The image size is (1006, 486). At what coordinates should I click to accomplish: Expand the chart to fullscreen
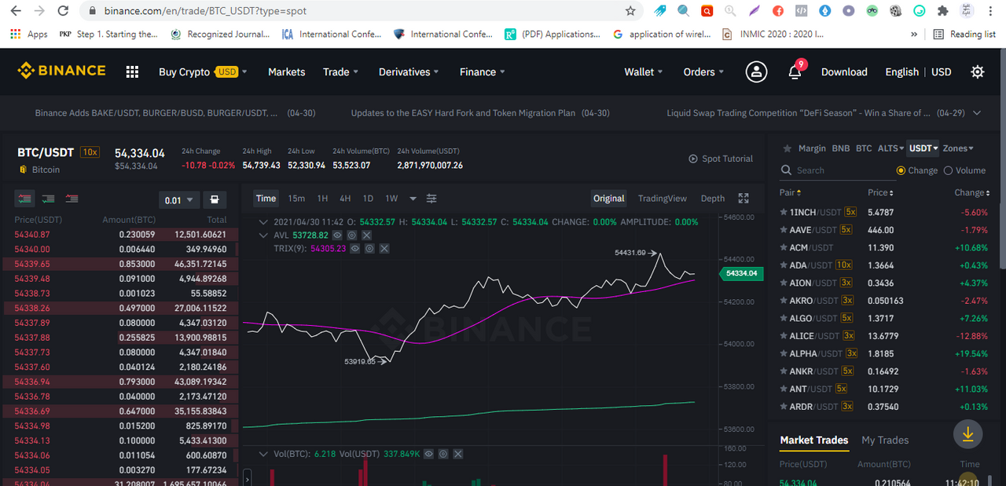point(743,199)
